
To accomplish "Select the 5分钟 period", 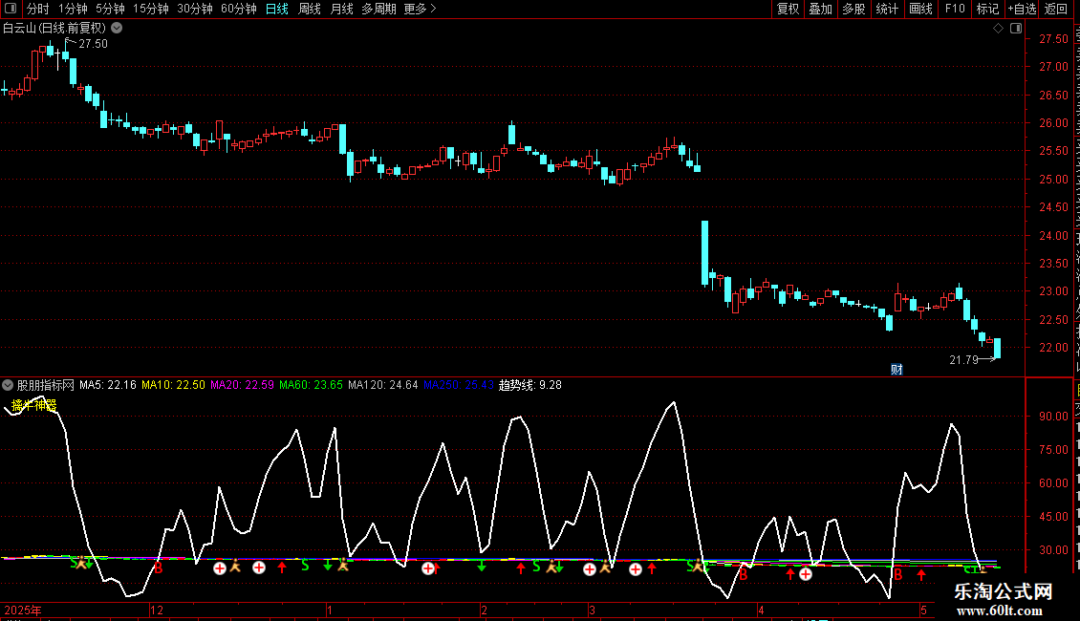I will (110, 9).
